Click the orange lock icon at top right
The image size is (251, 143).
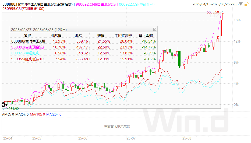tap(248, 4)
